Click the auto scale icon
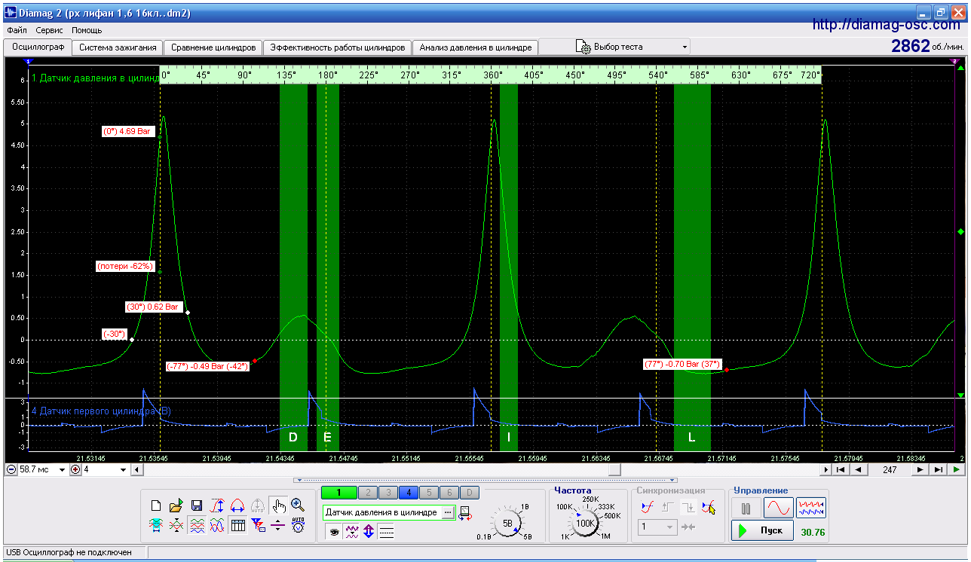Image resolution: width=971 pixels, height=562 pixels. (258, 505)
